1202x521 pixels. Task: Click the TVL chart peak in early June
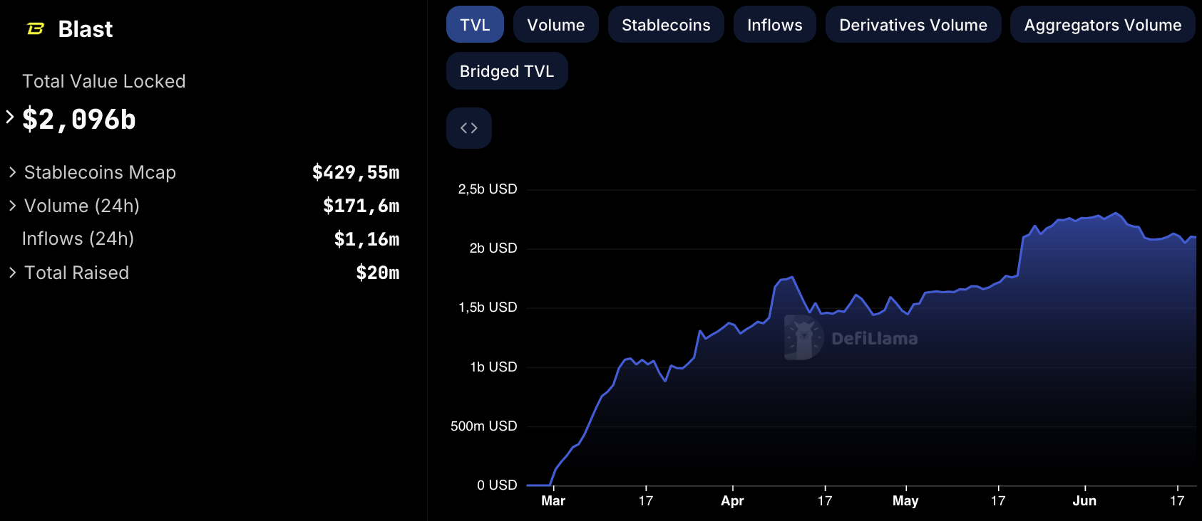coord(1116,213)
